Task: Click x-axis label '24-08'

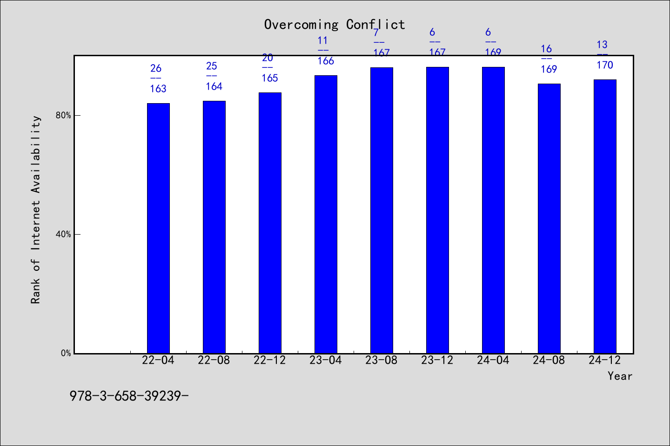Action: [549, 360]
